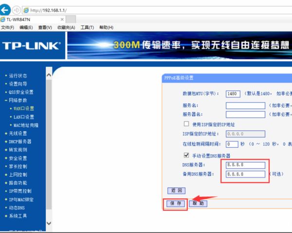Enable 使用ISP指定的IP地址 checkbox
Screen dimensions: 292x233
[186, 124]
